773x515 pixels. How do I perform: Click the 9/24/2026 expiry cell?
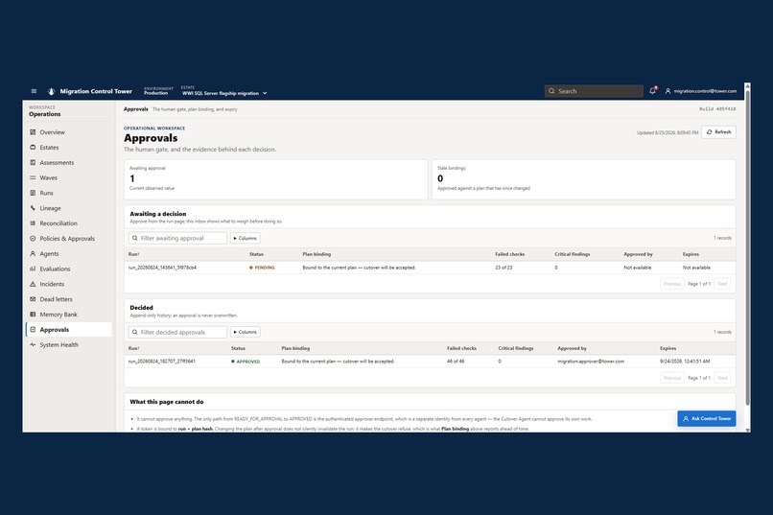coord(685,362)
